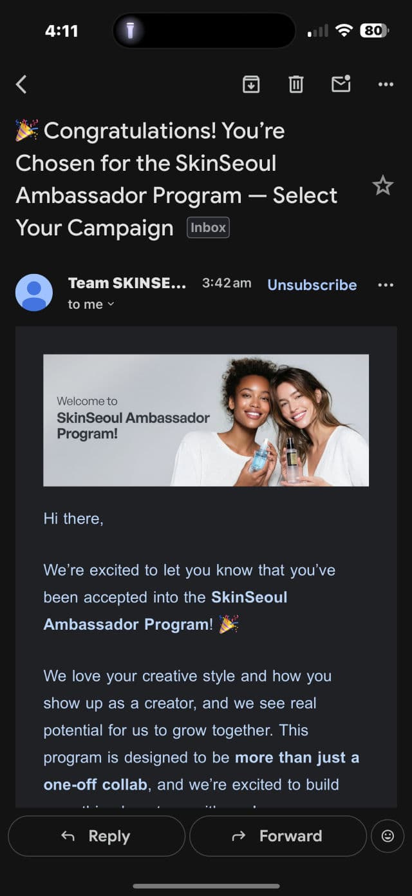Tap the flashlight indicator in Dynamic Island
This screenshot has height=896, width=412.
pos(130,30)
